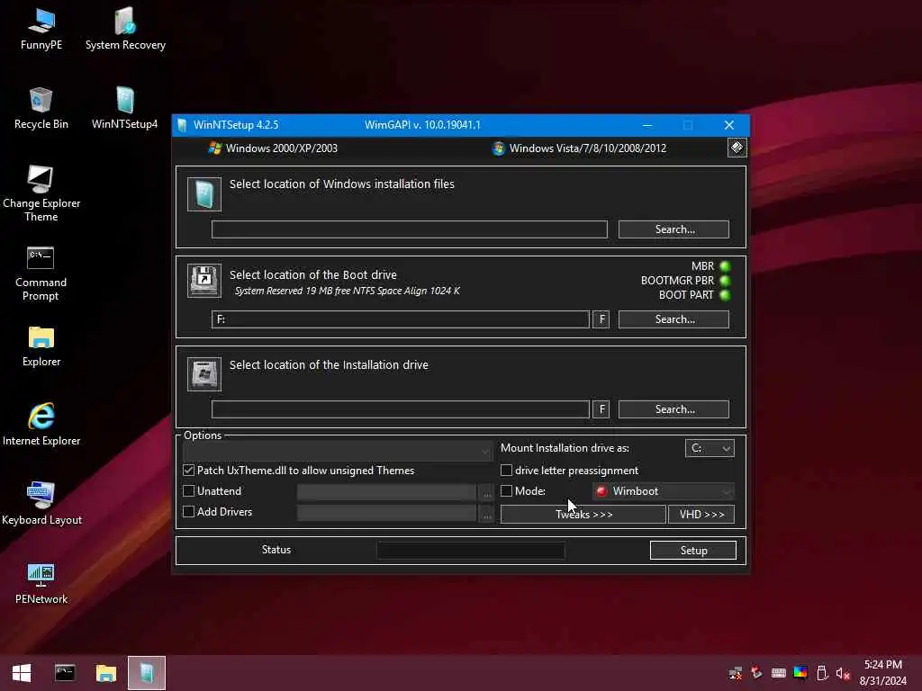Image resolution: width=922 pixels, height=691 pixels.
Task: Select the WinNTSetup4 desktop shortcut
Action: [124, 109]
